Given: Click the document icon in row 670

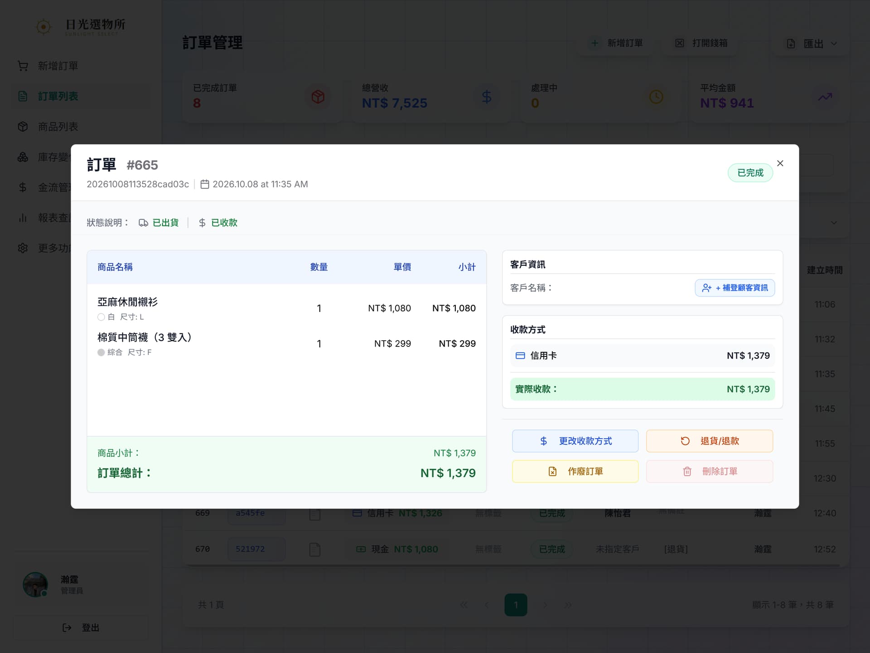Looking at the screenshot, I should [314, 549].
